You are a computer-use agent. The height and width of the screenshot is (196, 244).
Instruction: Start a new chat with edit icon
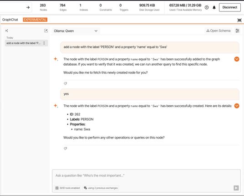[x=46, y=31]
